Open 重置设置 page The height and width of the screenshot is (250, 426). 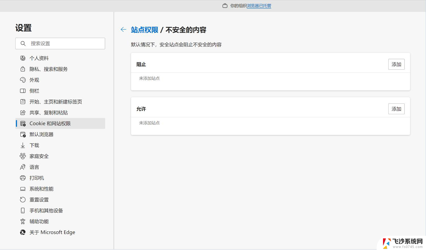click(60, 200)
